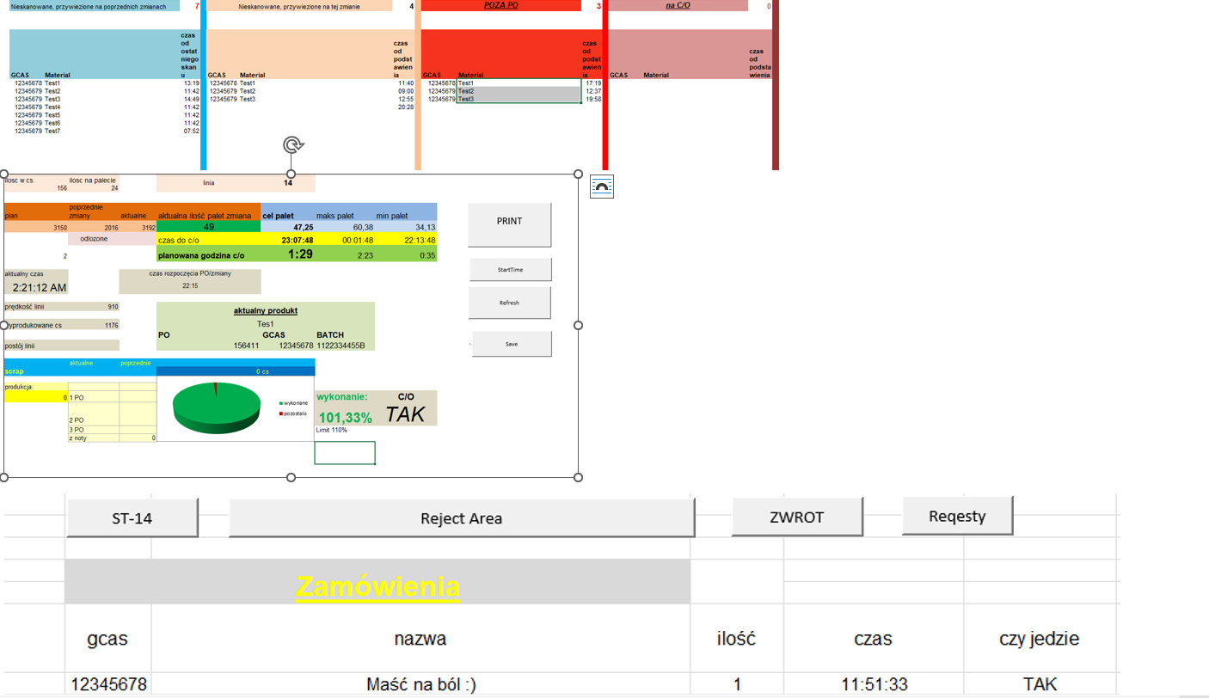Click the Limit 110% label
This screenshot has width=1209, height=698.
[332, 430]
